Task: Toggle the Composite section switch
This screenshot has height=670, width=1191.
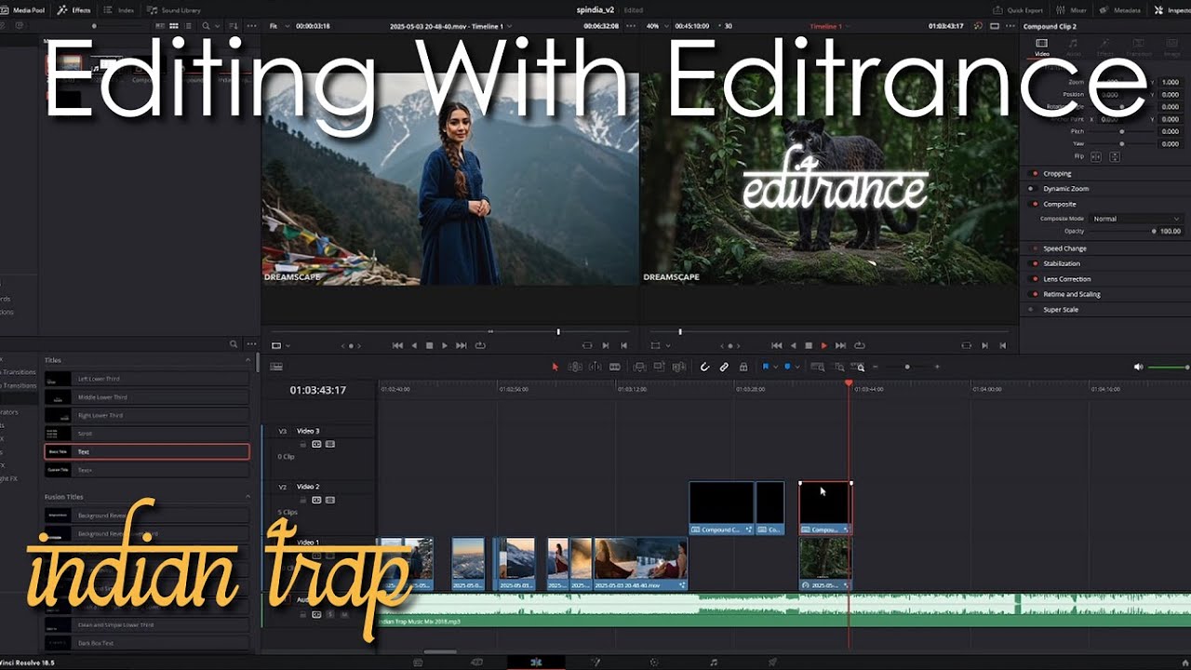Action: pos(1034,204)
